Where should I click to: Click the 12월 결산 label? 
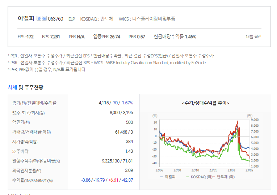tap(253, 36)
